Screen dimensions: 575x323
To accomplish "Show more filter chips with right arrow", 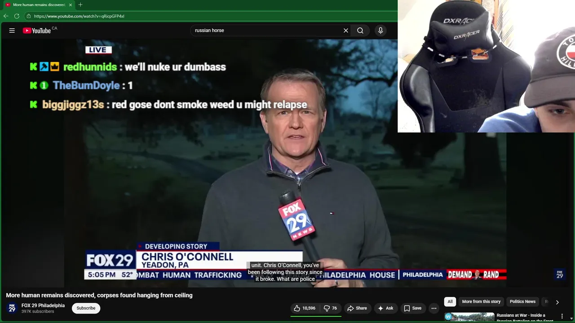I will click(x=557, y=302).
